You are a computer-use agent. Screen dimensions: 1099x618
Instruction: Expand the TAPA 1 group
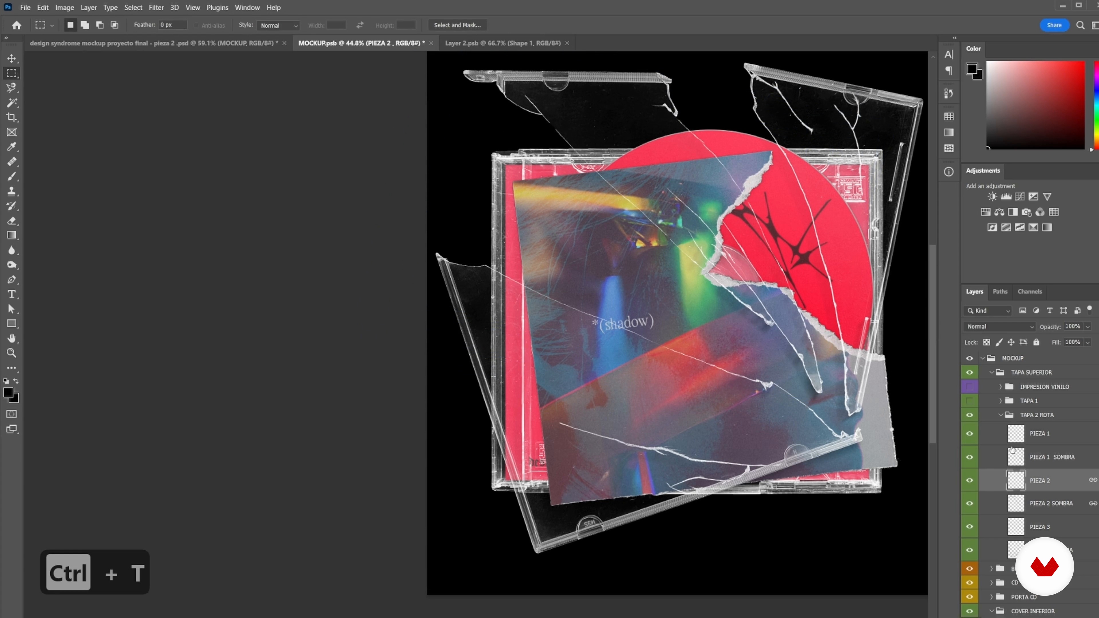pos(1001,401)
